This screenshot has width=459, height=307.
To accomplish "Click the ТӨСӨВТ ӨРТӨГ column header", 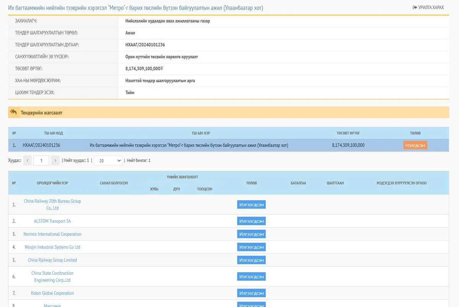I will coord(348,133).
